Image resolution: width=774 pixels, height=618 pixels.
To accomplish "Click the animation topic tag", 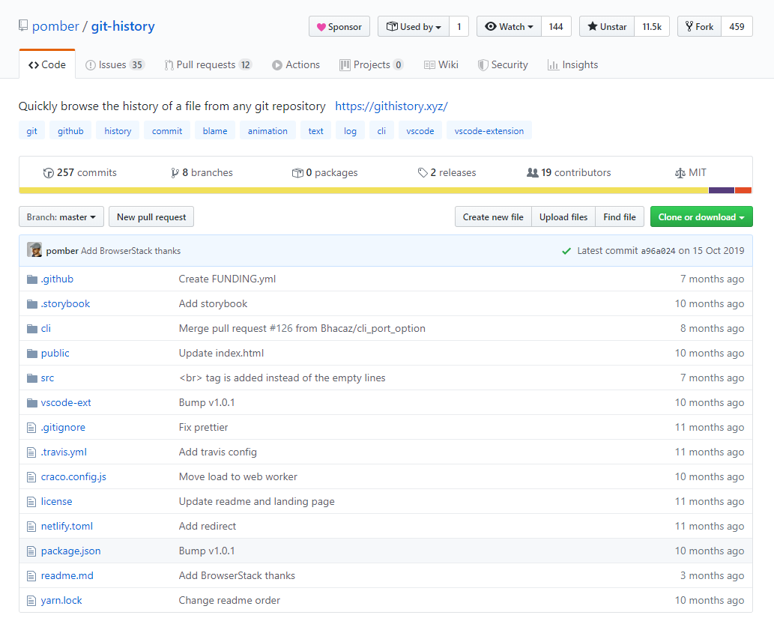I will 267,131.
